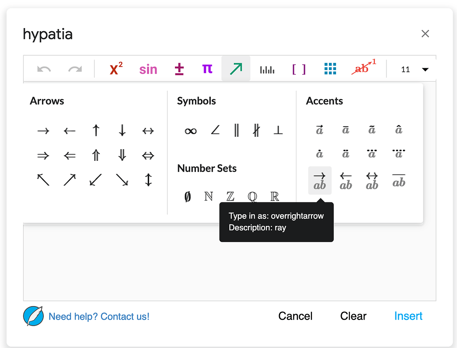
Task: Select the plus-minus operator tool
Action: [x=179, y=68]
